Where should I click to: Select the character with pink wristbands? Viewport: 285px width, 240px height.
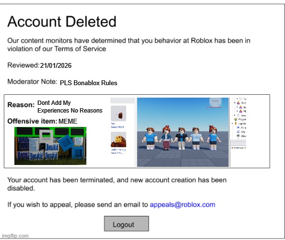213,138
